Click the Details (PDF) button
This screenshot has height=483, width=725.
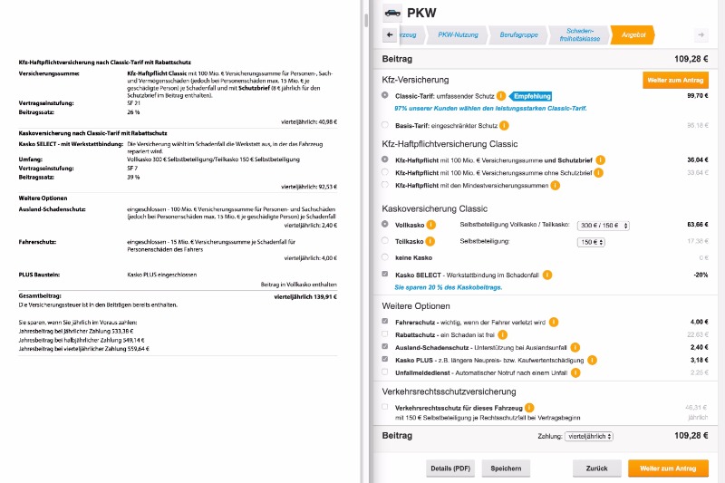coord(450,469)
